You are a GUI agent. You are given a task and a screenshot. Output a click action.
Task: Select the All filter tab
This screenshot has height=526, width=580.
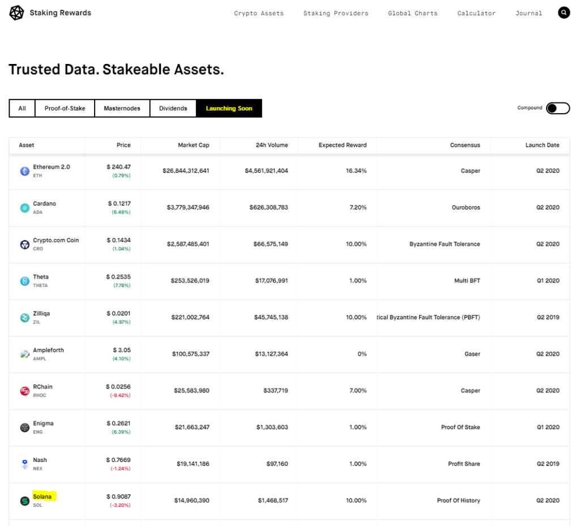tap(22, 108)
